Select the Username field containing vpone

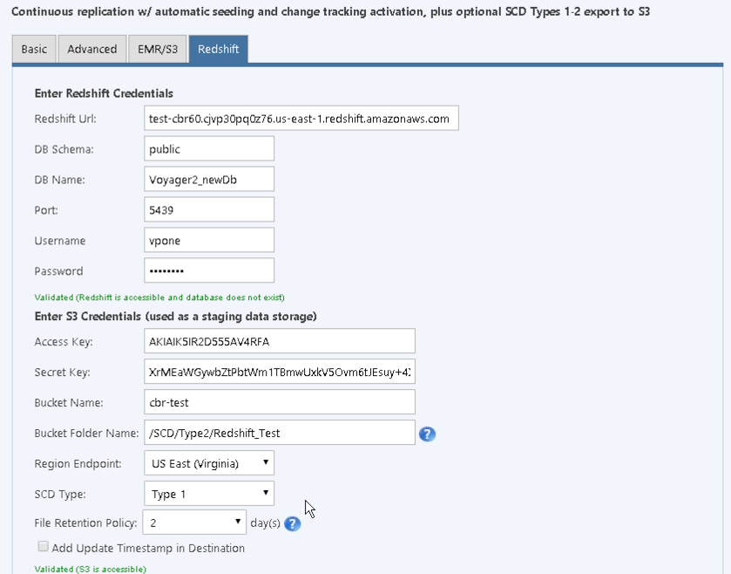(x=208, y=240)
